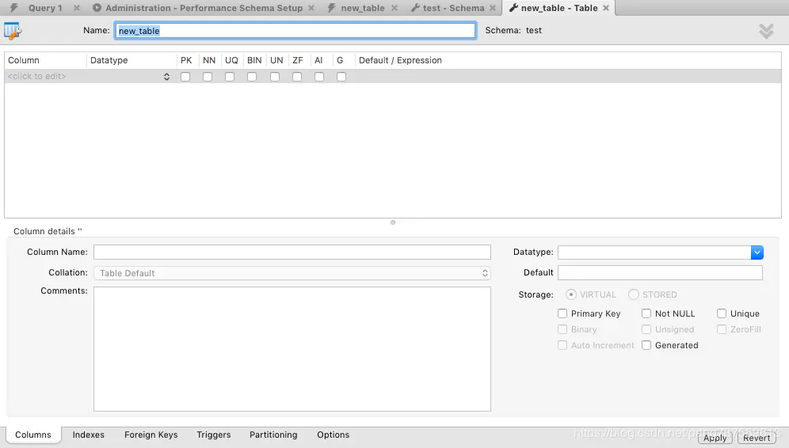Image resolution: width=789 pixels, height=448 pixels.
Task: Open the Indexes tab
Action: [x=89, y=435]
